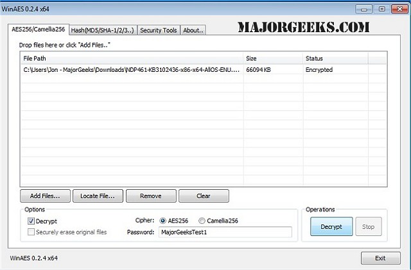Image resolution: width=411 pixels, height=270 pixels.
Task: Switch to the AES256/Camellia256 tab
Action: click(39, 30)
